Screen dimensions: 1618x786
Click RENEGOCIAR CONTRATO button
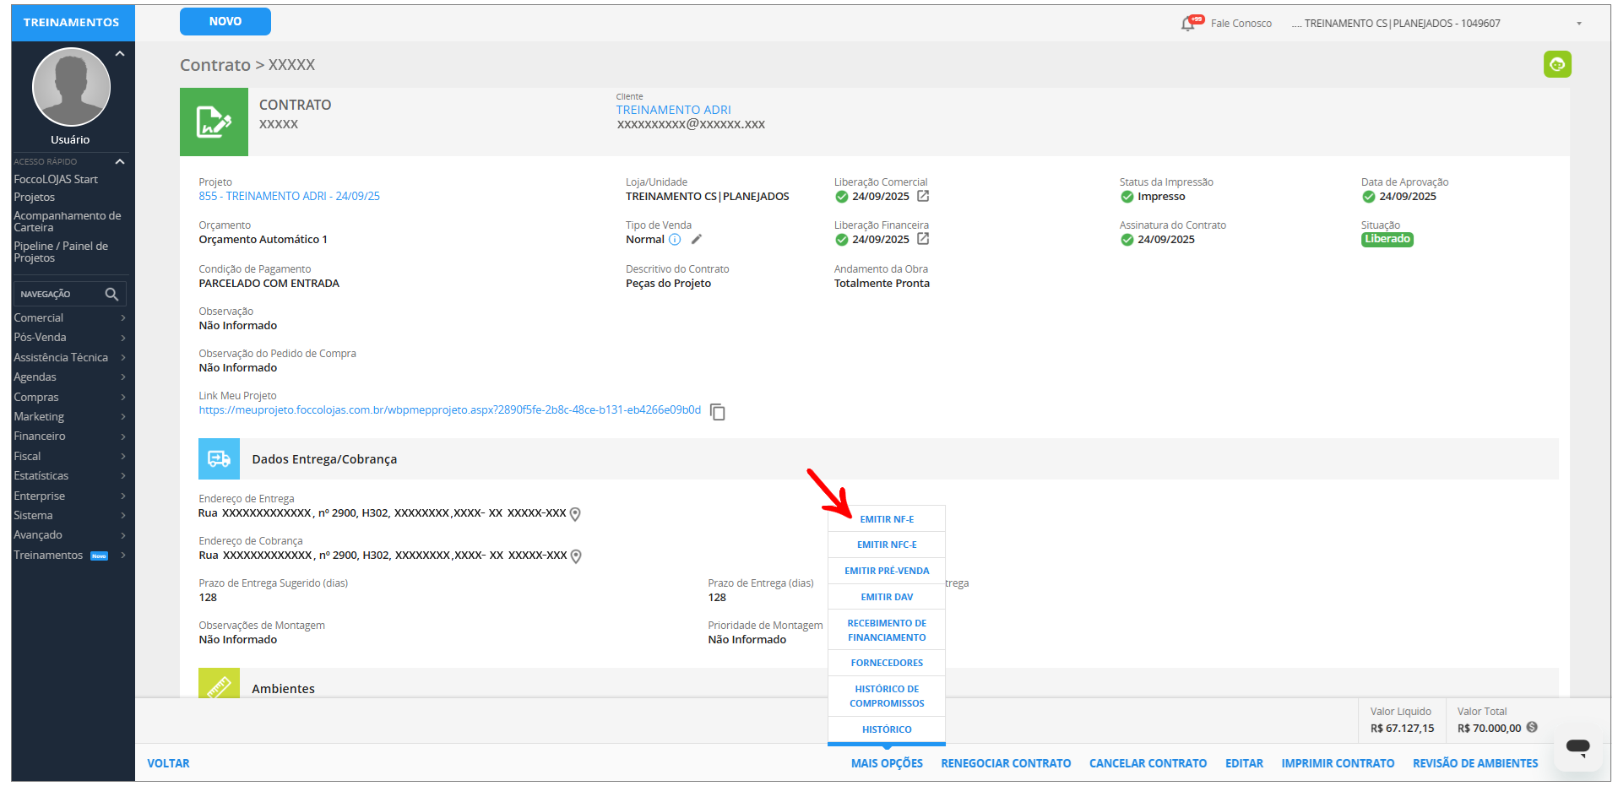click(x=1006, y=763)
